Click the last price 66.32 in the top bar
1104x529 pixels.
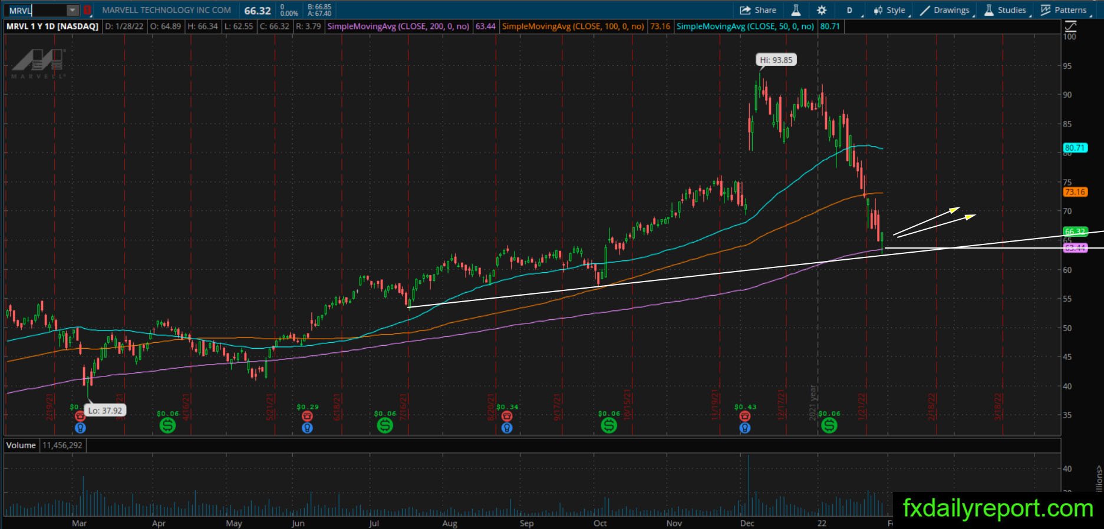coord(258,11)
